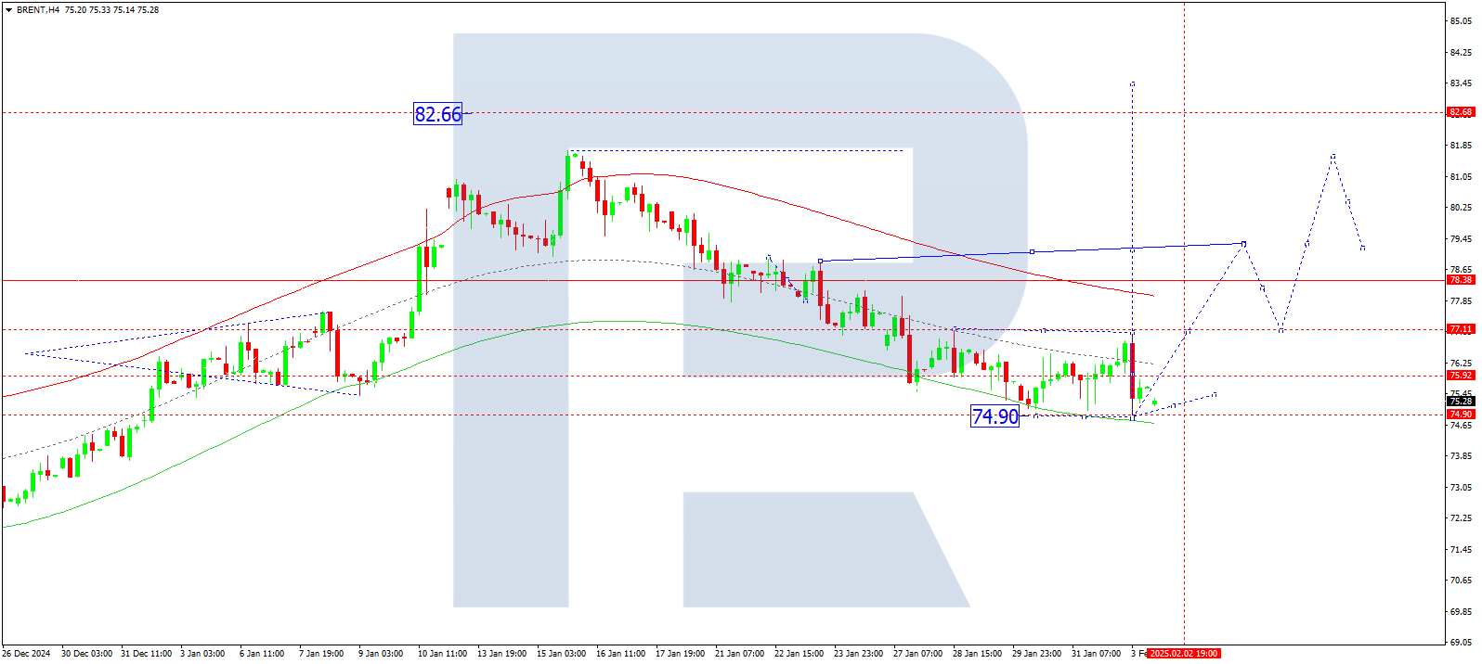This screenshot has width=1482, height=664.
Task: Click the black 75.28 current price tag
Action: click(1460, 402)
